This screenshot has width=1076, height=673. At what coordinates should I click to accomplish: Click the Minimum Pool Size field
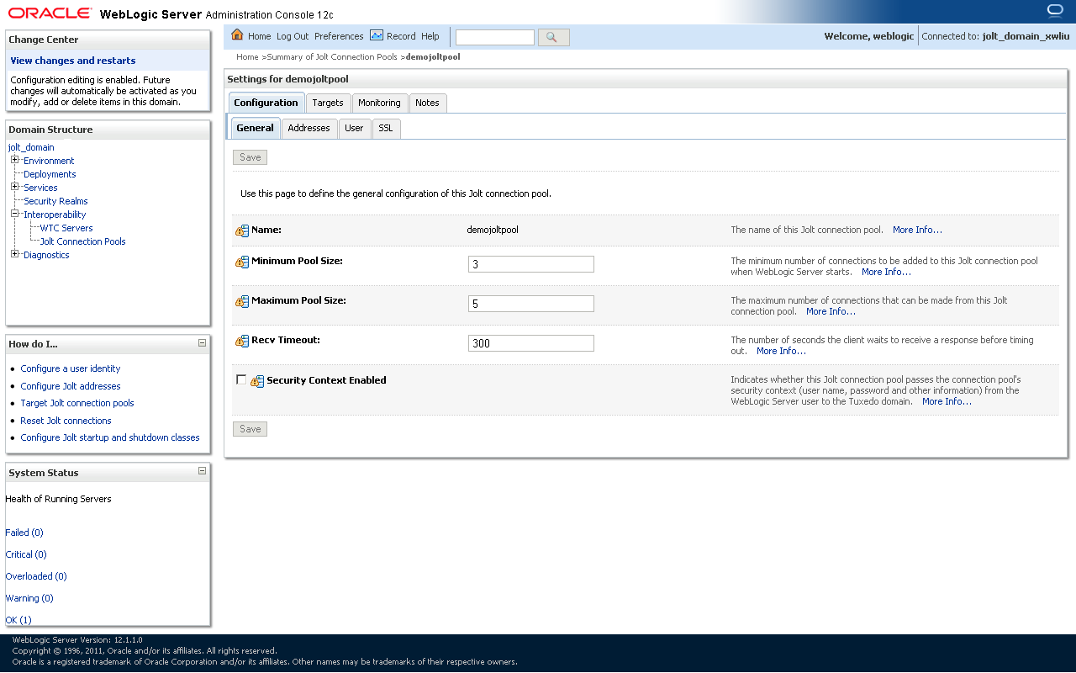(530, 264)
